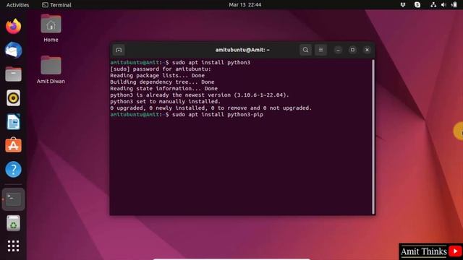Click the volume icon in top bar
Screen dimensions: 463x260
(443, 5)
